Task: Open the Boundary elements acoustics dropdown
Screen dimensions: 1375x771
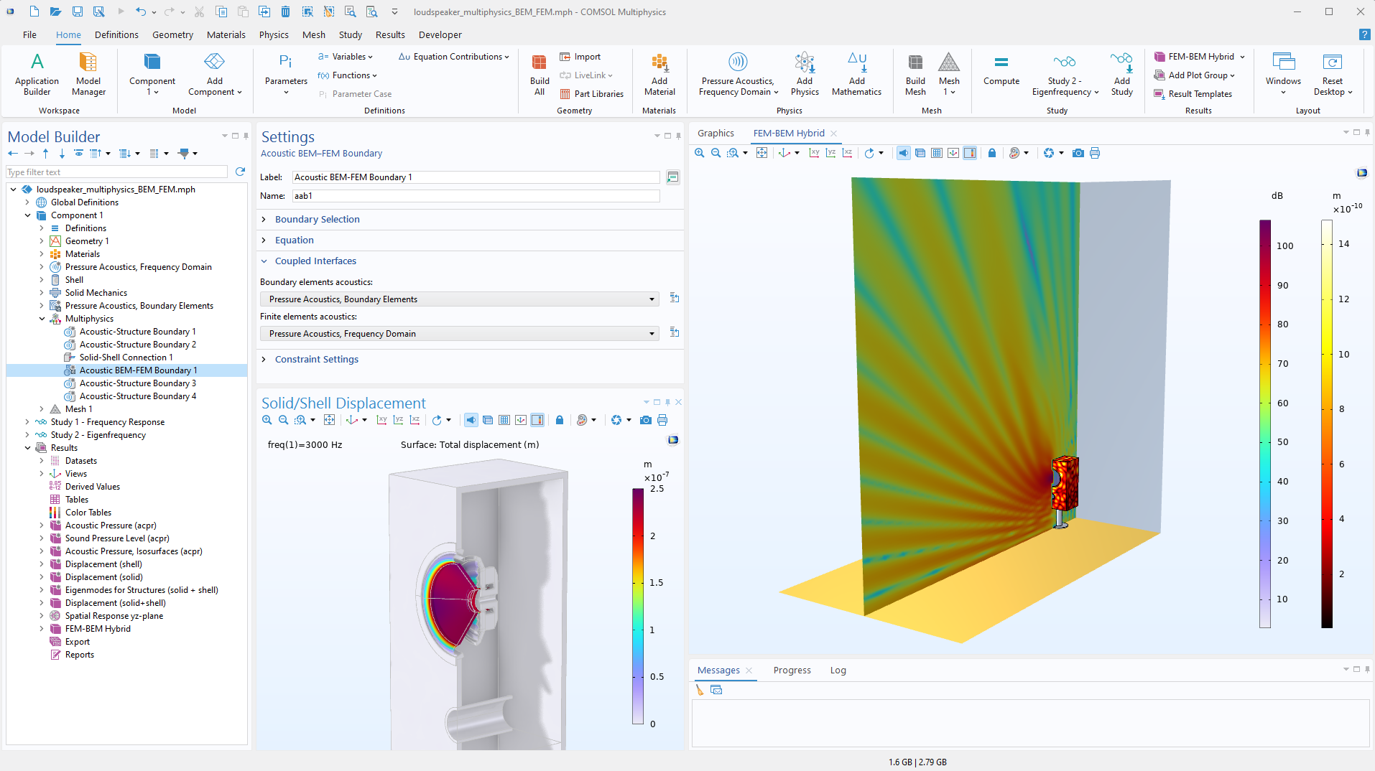Action: point(460,299)
